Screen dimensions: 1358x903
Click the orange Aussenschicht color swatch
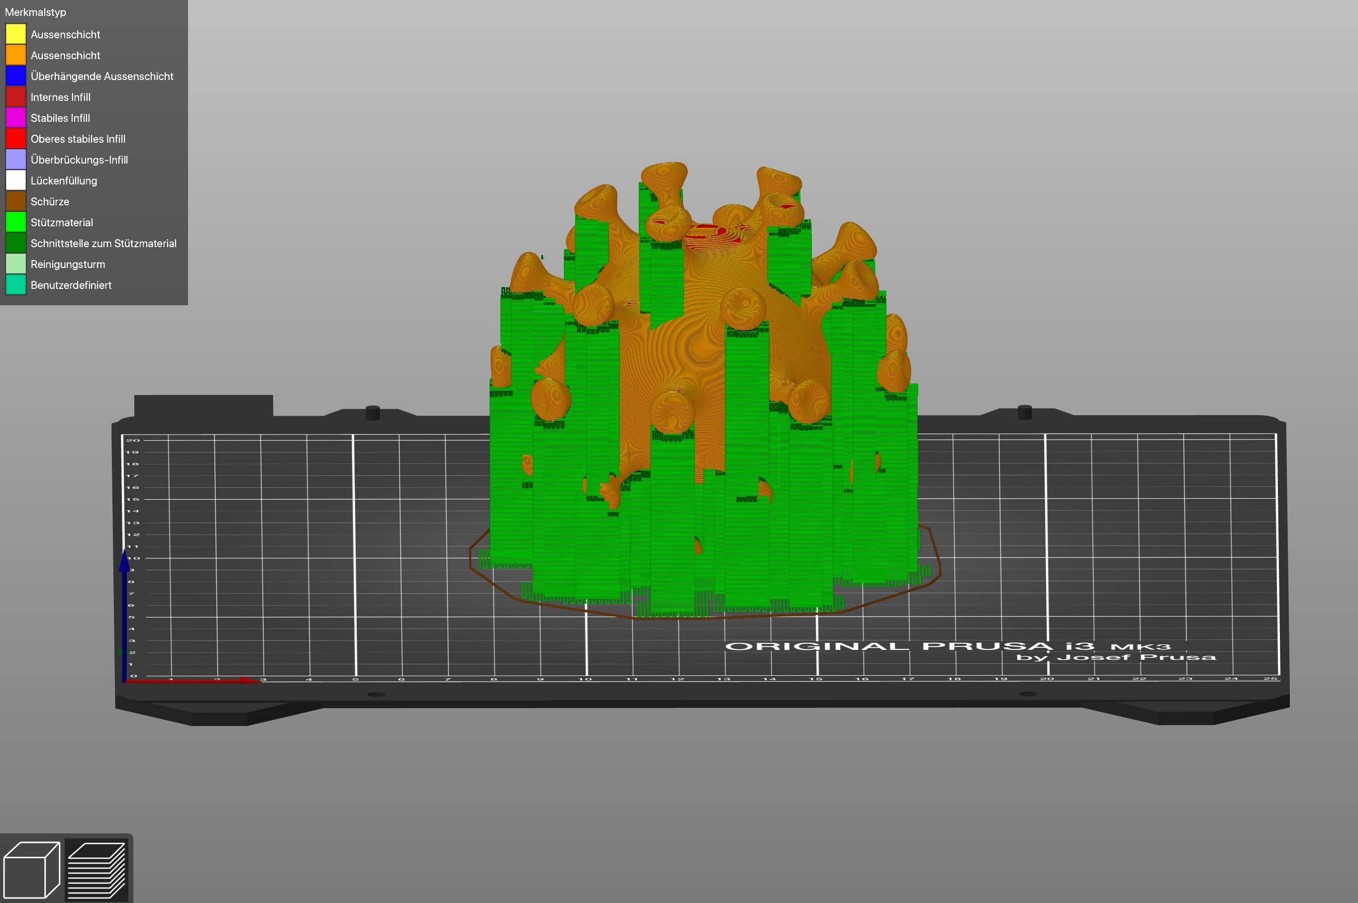tap(15, 55)
